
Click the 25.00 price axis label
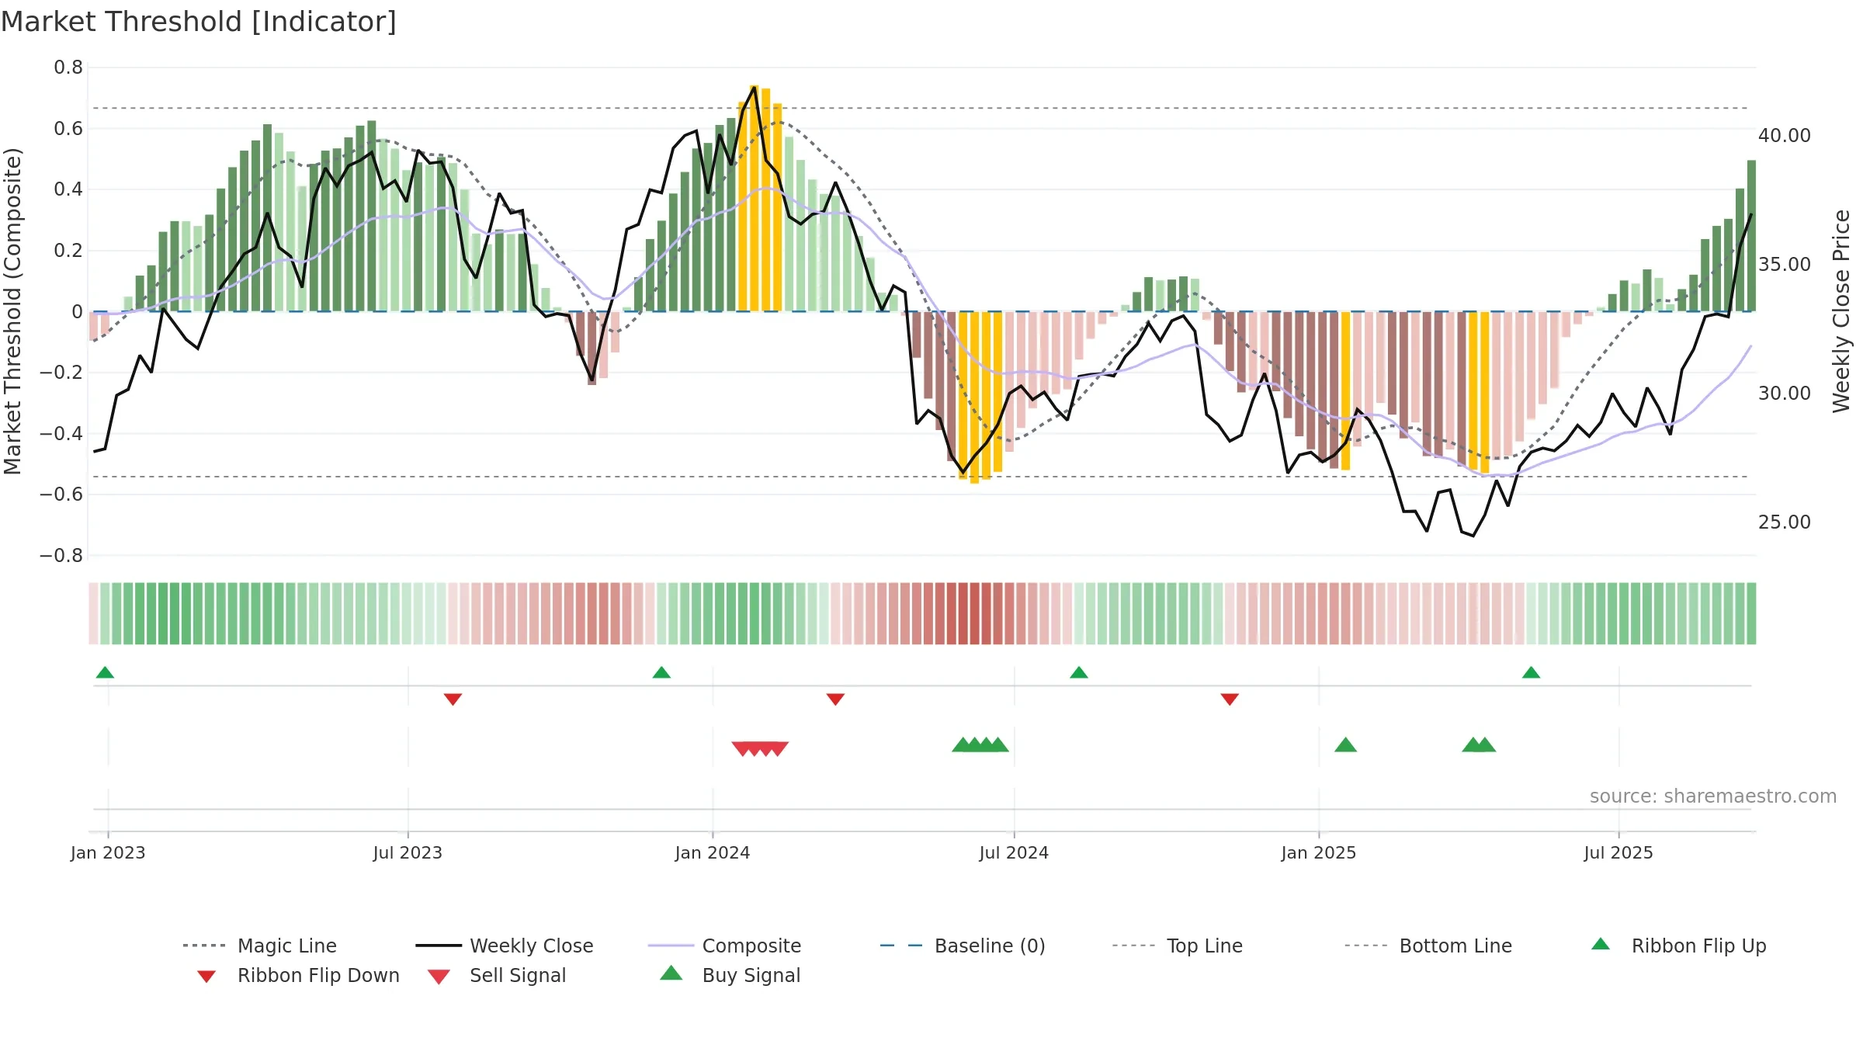[1785, 522]
